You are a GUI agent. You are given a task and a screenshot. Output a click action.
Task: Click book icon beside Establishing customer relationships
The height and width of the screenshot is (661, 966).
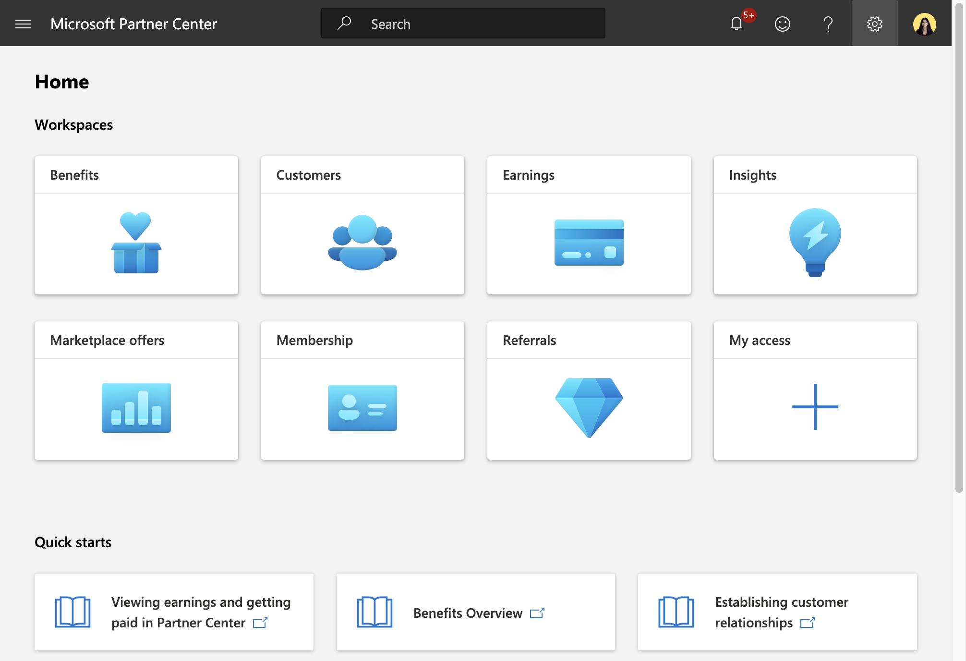[676, 612]
